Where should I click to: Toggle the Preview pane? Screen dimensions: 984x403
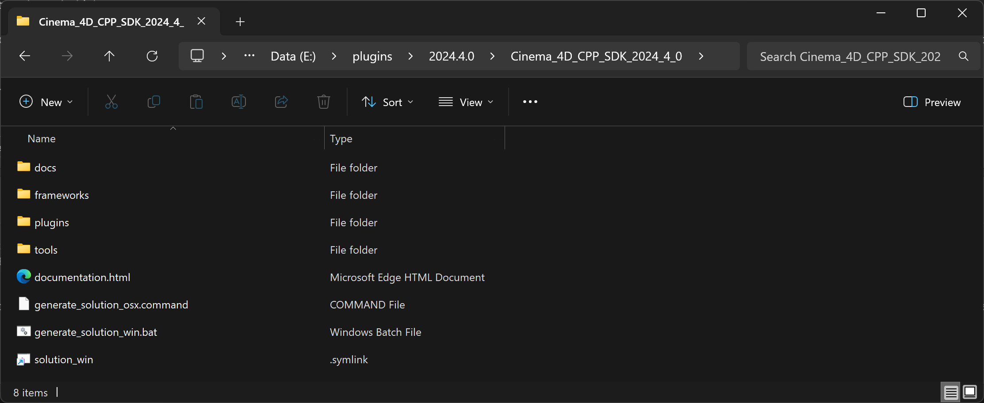pos(932,102)
